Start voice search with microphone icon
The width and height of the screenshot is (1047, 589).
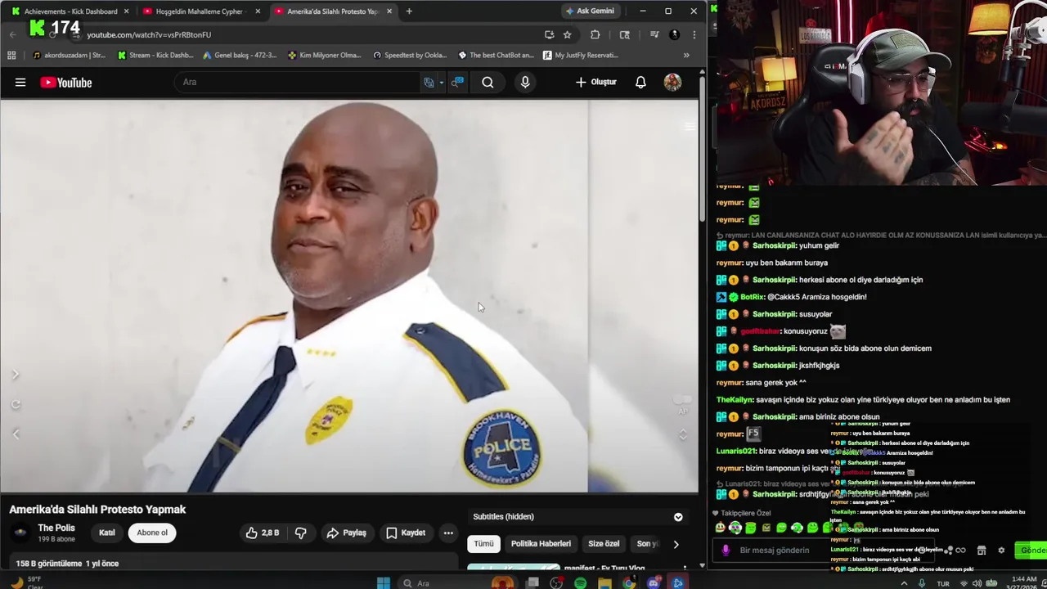pyautogui.click(x=525, y=82)
